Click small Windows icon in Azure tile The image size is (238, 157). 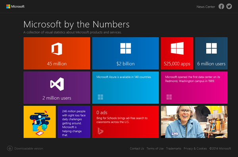(100, 97)
